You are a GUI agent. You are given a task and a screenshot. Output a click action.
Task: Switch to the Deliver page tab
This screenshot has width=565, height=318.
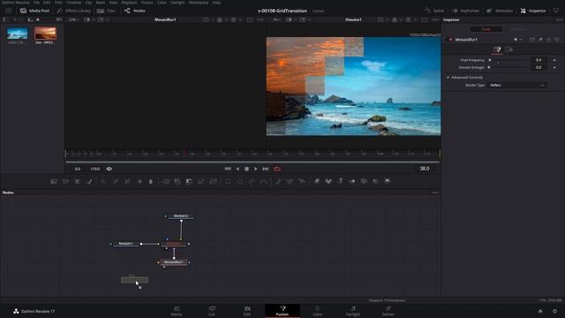point(388,311)
